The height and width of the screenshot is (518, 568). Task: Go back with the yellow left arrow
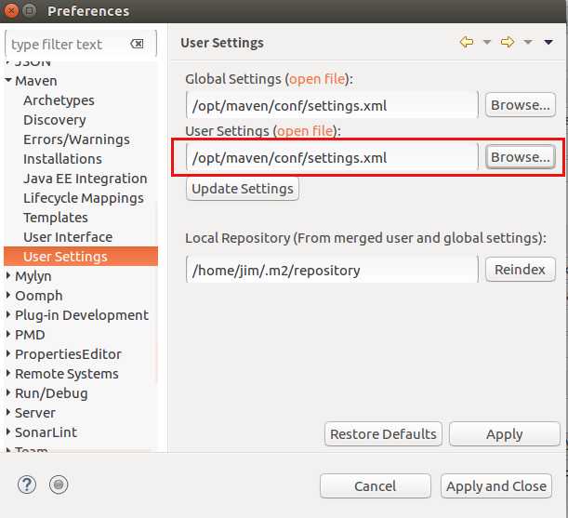[x=467, y=42]
